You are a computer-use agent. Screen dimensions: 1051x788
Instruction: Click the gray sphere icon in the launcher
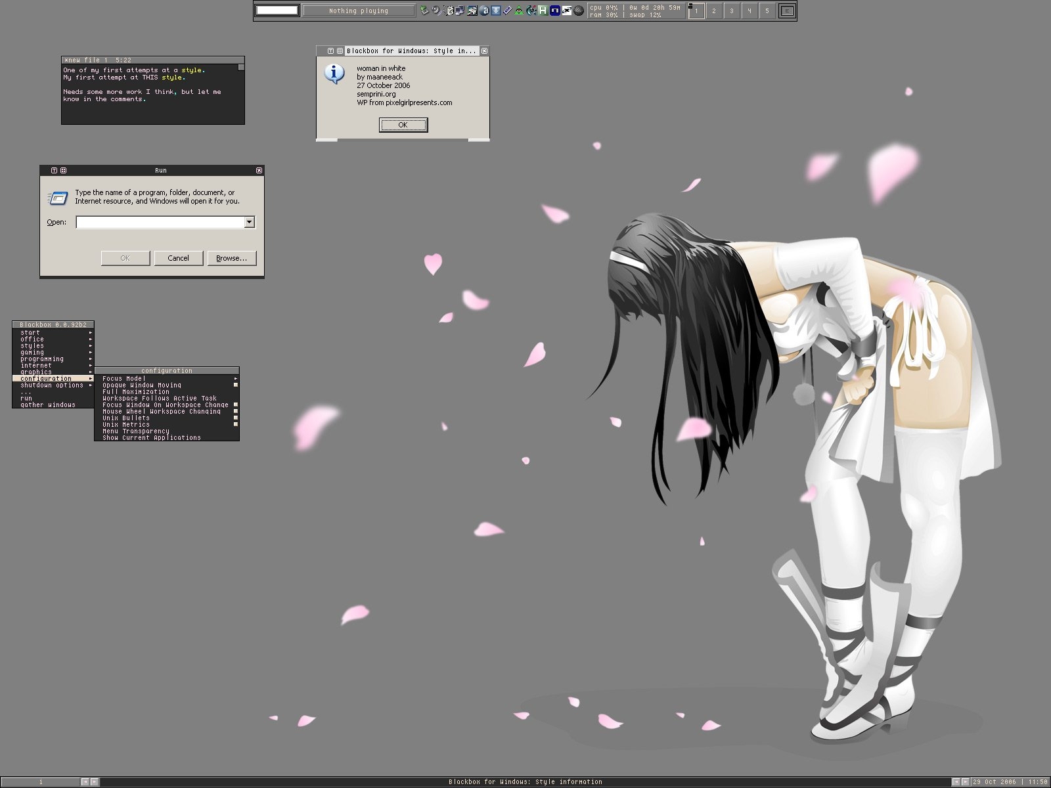click(x=579, y=11)
